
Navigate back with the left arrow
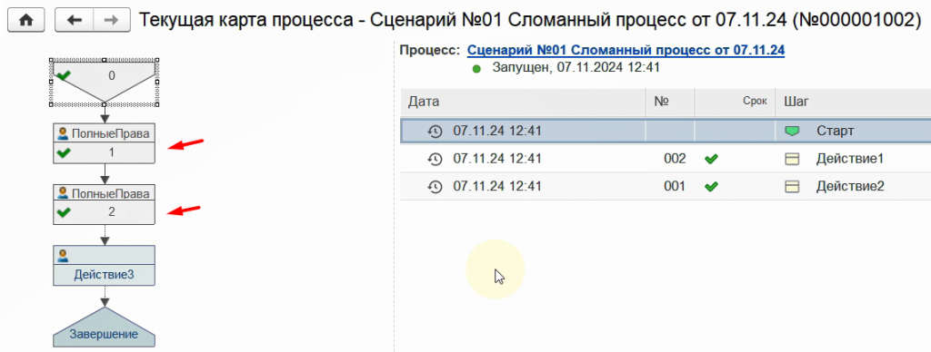click(75, 20)
